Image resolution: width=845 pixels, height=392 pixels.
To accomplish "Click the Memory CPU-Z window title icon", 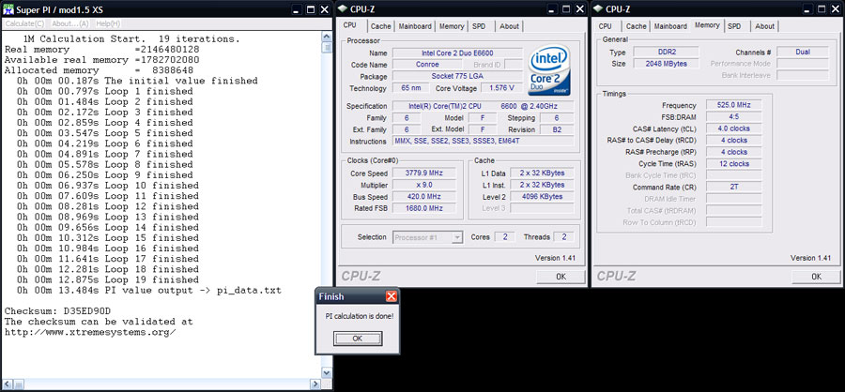I will 598,8.
